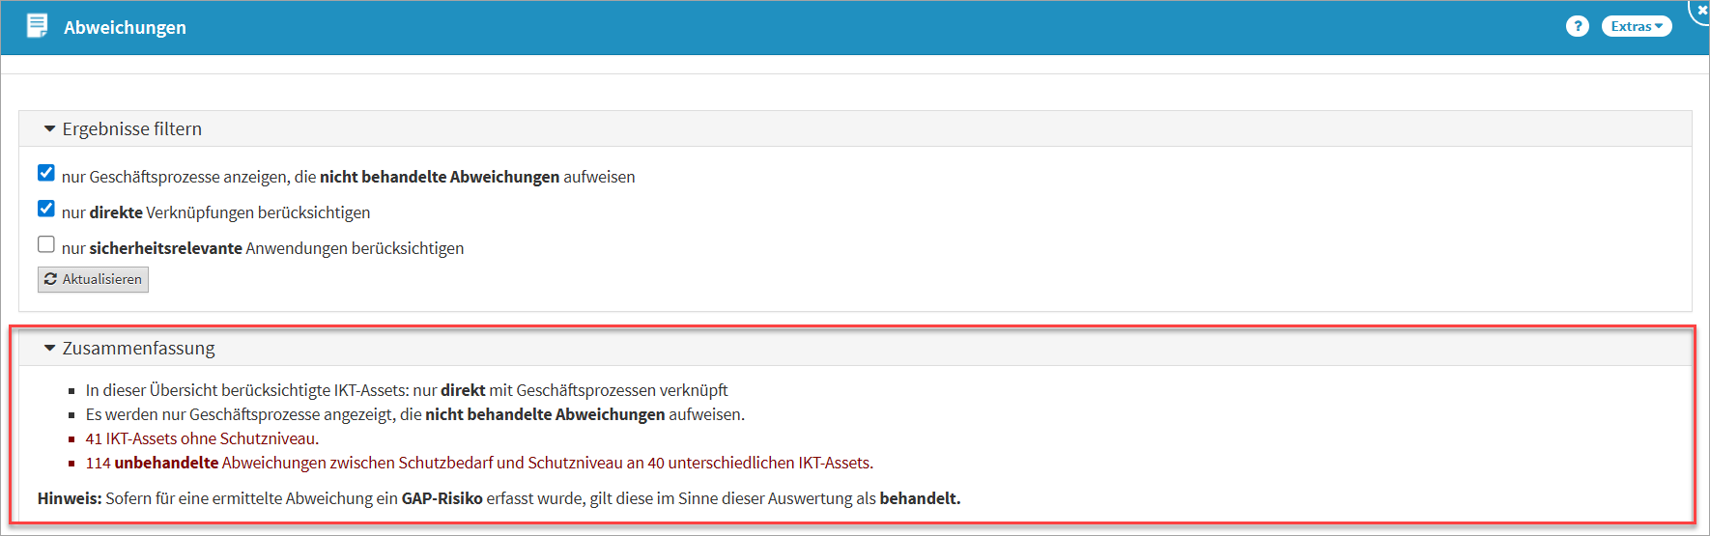1710x536 pixels.
Task: Uncheck 'nur direkte Verknüpfungen berücksichtigen'
Action: 46,209
